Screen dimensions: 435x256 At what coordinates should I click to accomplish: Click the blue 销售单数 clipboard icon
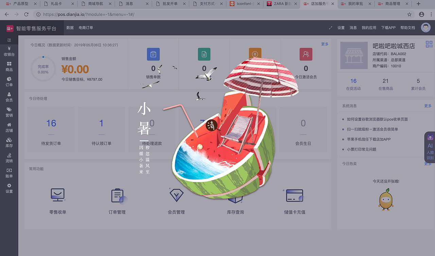153,54
